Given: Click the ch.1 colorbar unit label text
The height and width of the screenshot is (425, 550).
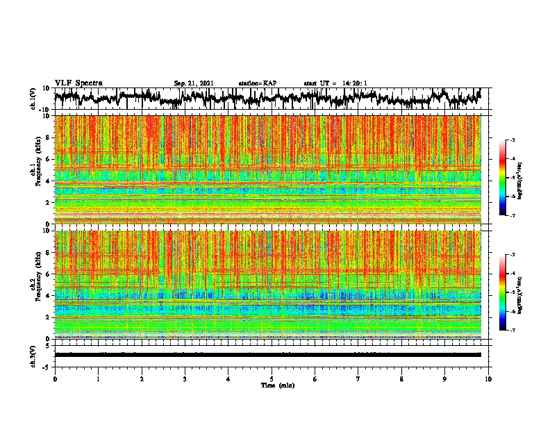Looking at the screenshot, I should (x=520, y=181).
